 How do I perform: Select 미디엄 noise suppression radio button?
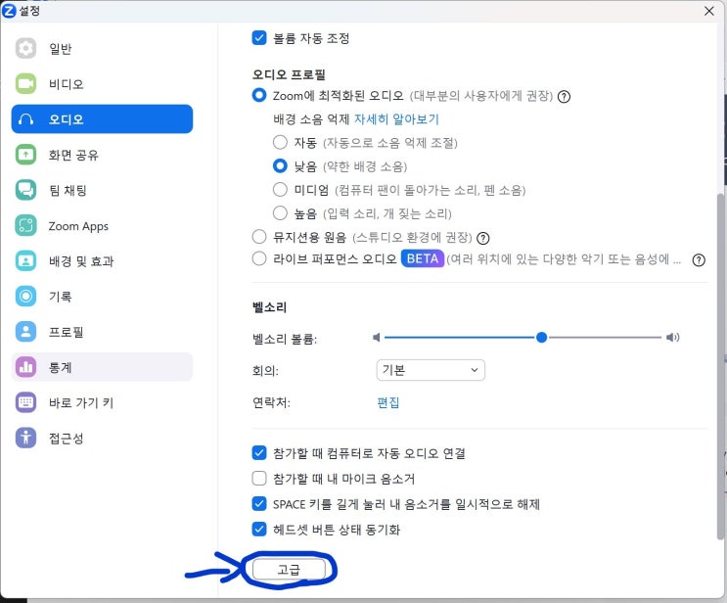[x=280, y=189]
